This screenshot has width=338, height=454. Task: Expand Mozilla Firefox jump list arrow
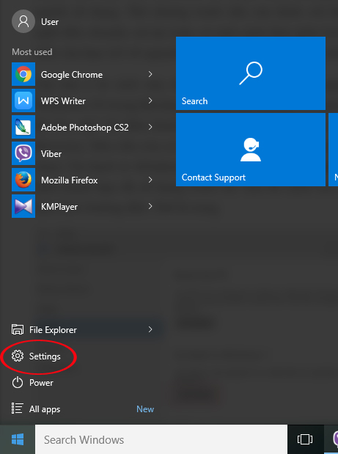150,180
